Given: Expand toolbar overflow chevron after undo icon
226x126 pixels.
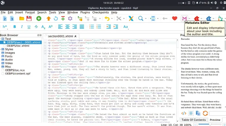Looking at the screenshot, I should coord(112,19).
